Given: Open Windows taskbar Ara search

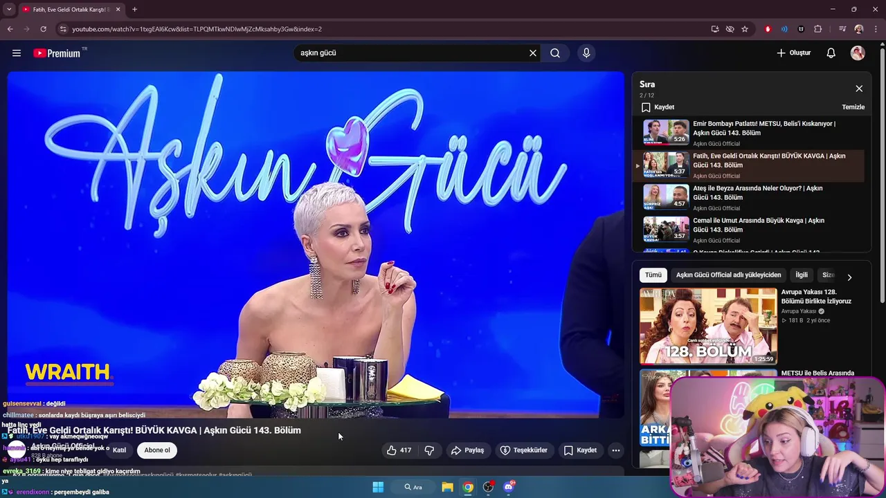Looking at the screenshot, I should [414, 487].
